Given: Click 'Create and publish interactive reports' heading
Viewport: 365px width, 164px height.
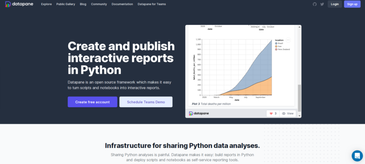Looking at the screenshot, I should 121,58.
